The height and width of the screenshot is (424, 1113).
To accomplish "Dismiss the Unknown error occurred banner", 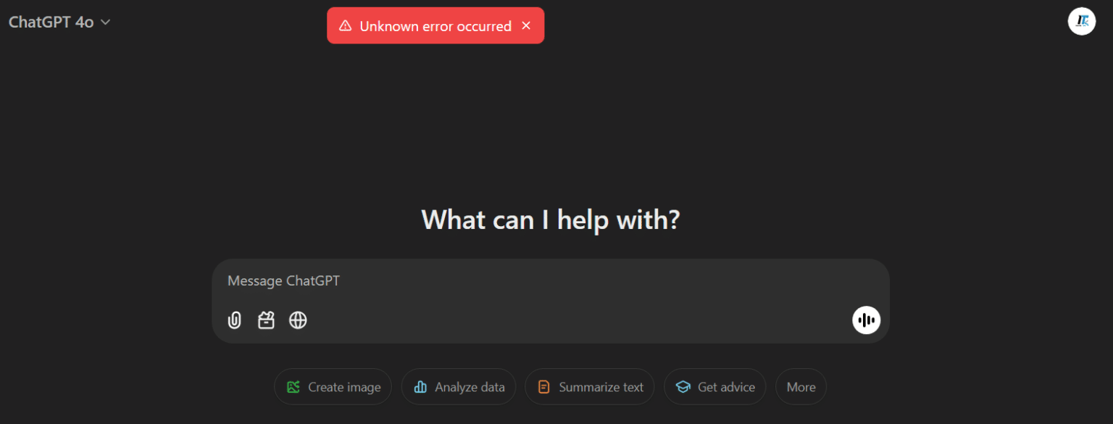I will click(526, 25).
